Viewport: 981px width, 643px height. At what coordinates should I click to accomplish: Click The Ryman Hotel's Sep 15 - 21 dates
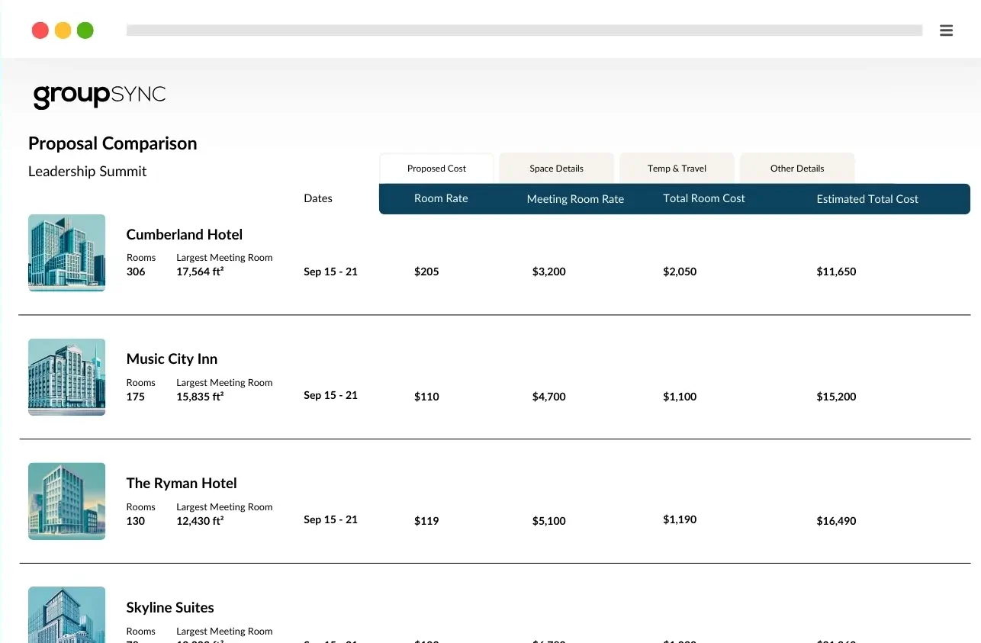330,519
